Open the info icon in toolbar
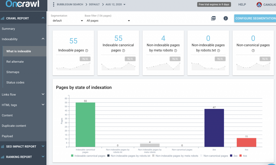276x165 pixels. tap(226, 18)
